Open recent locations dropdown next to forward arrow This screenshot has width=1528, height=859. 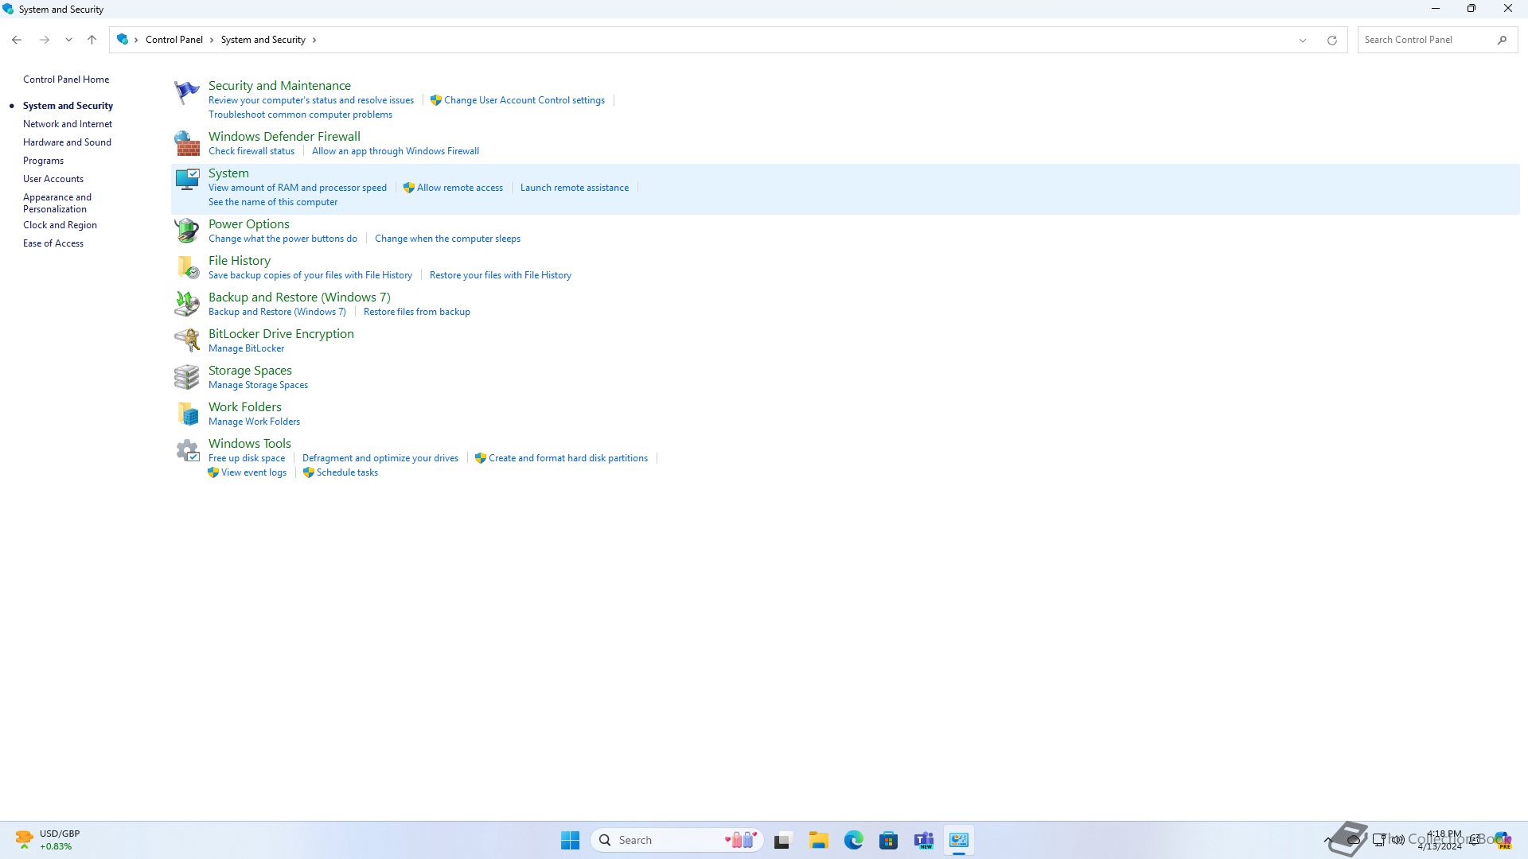[x=68, y=40]
